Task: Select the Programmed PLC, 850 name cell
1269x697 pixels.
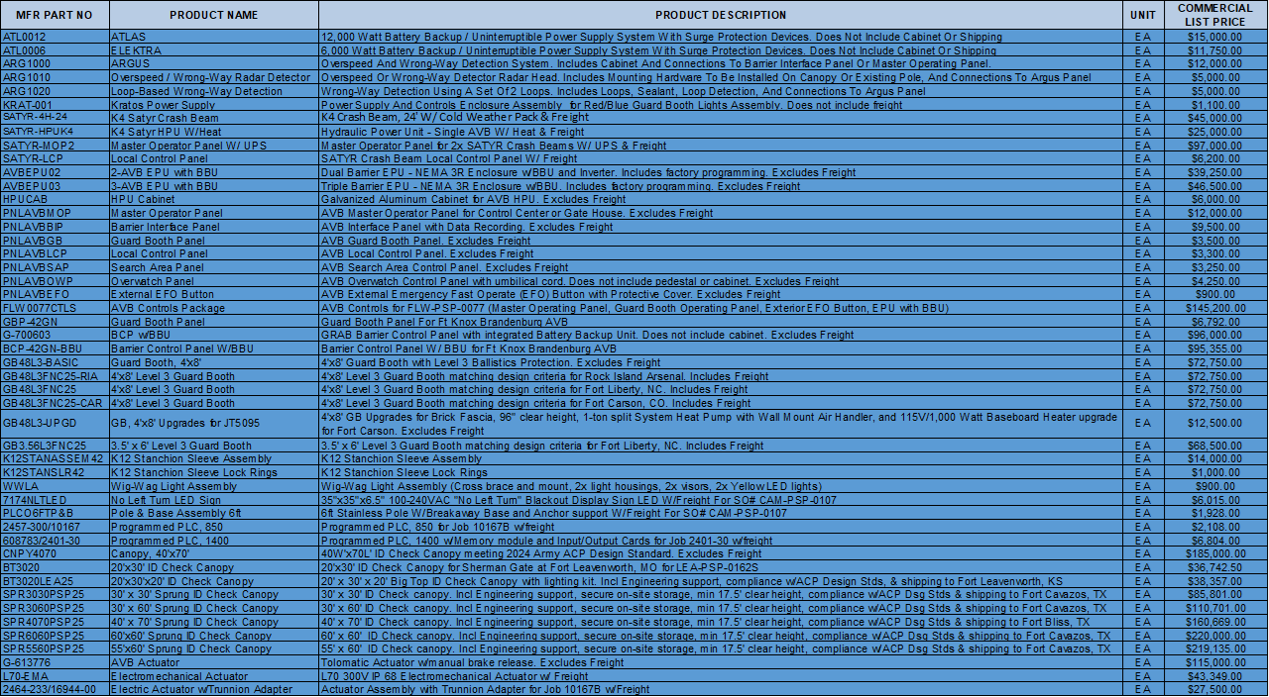Action: pos(213,527)
